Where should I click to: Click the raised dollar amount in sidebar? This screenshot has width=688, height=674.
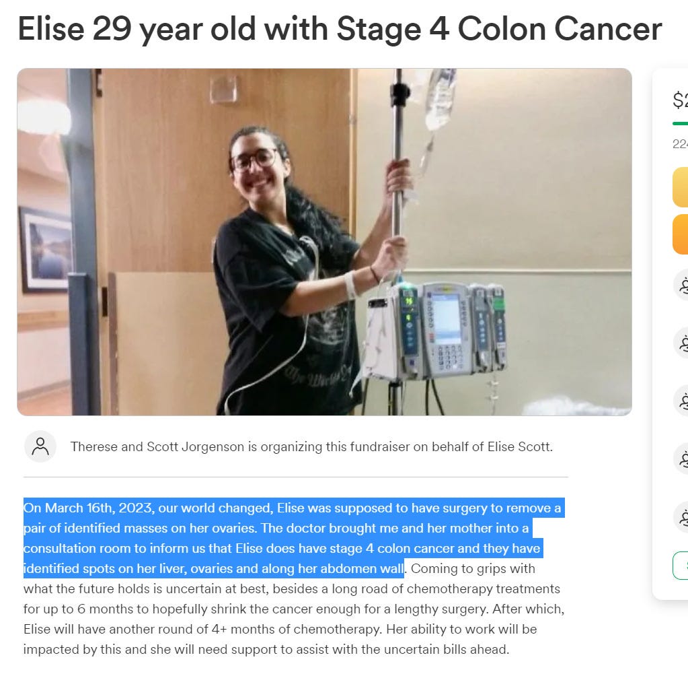[x=681, y=100]
